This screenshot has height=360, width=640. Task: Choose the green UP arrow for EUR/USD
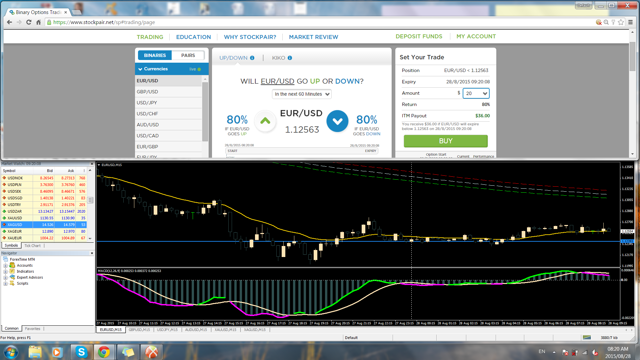pyautogui.click(x=265, y=121)
